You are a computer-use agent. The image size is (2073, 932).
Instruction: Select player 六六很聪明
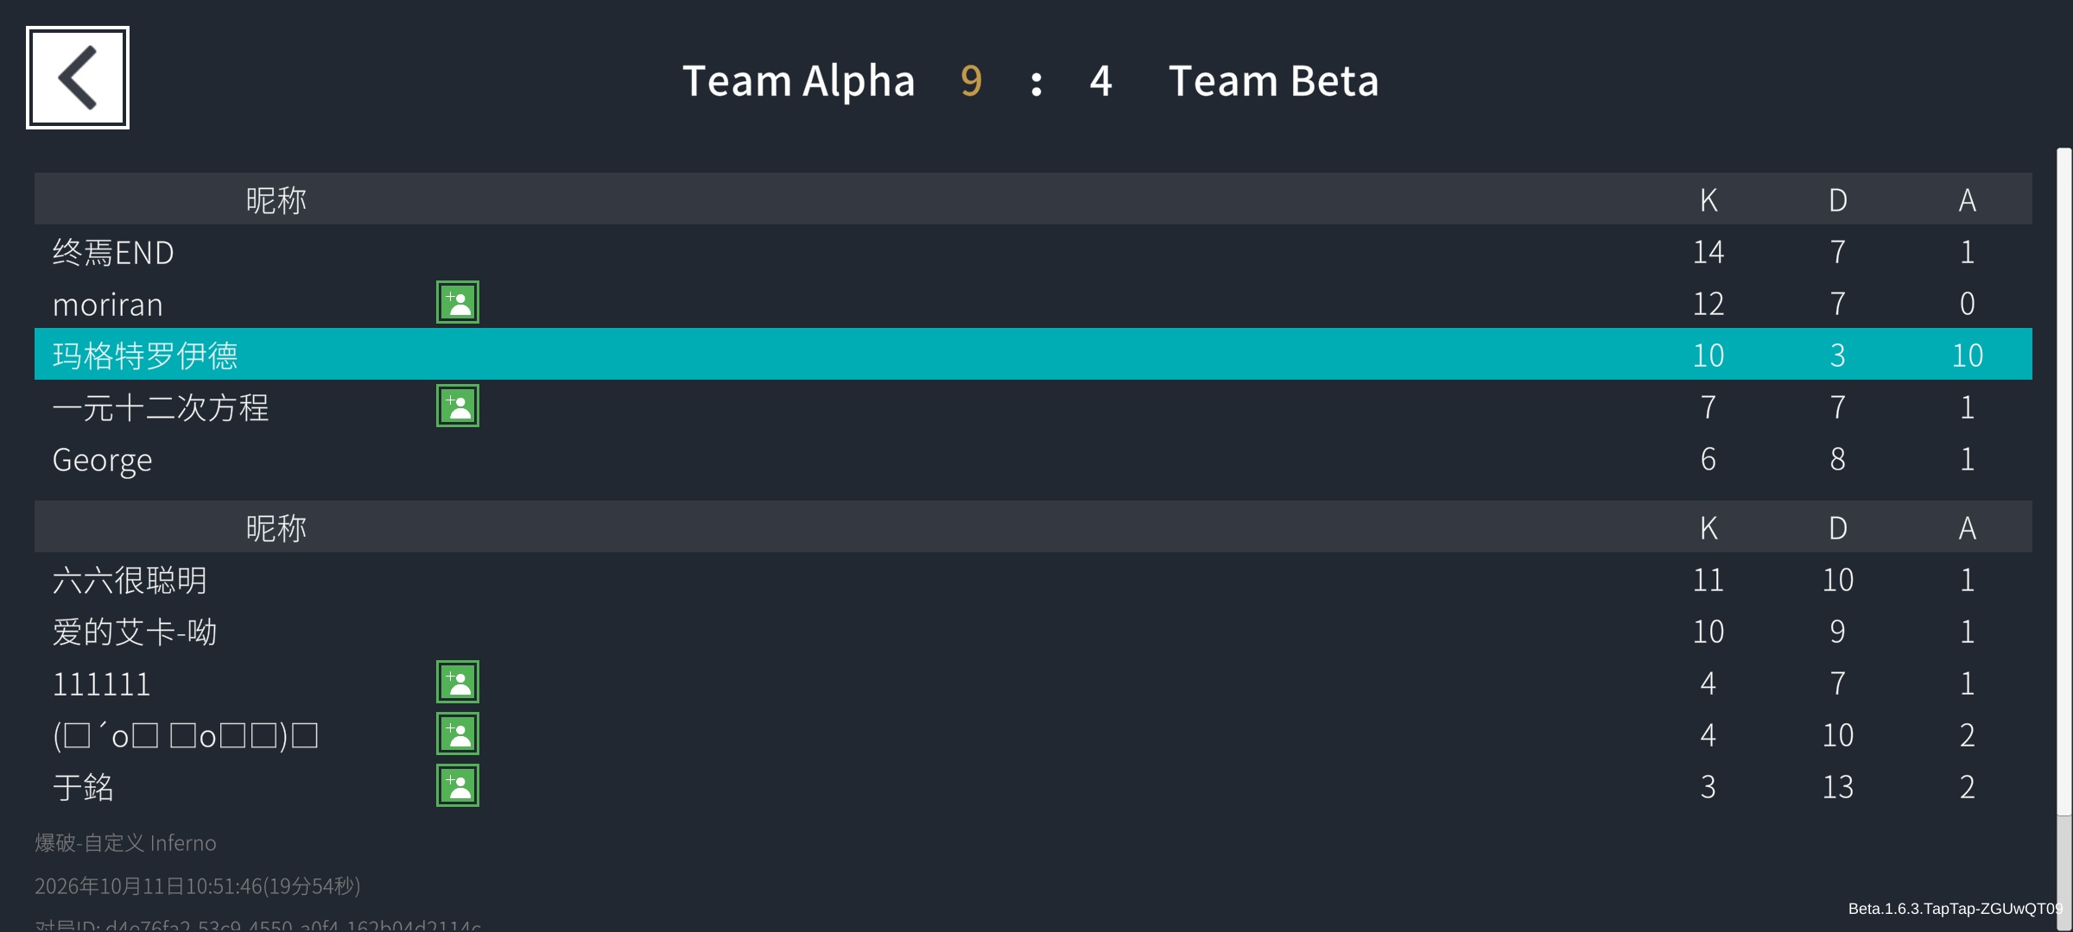[1033, 578]
